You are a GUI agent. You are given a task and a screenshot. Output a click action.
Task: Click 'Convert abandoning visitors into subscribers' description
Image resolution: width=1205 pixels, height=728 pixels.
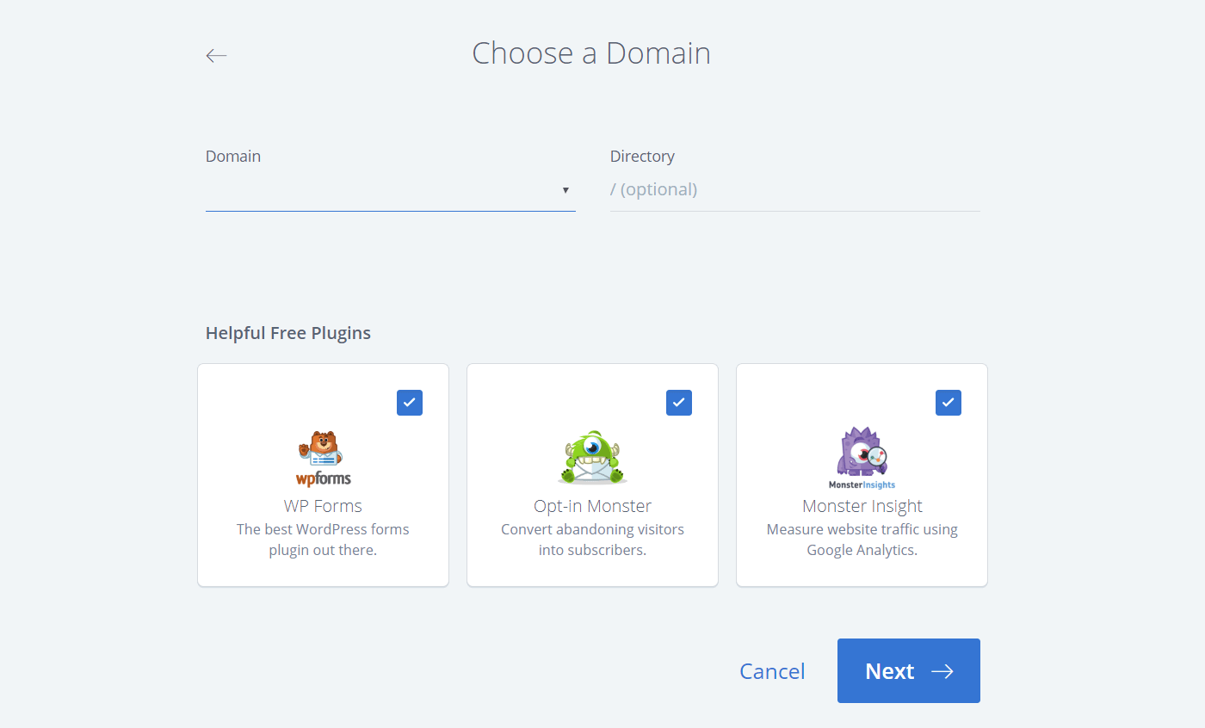pos(592,540)
